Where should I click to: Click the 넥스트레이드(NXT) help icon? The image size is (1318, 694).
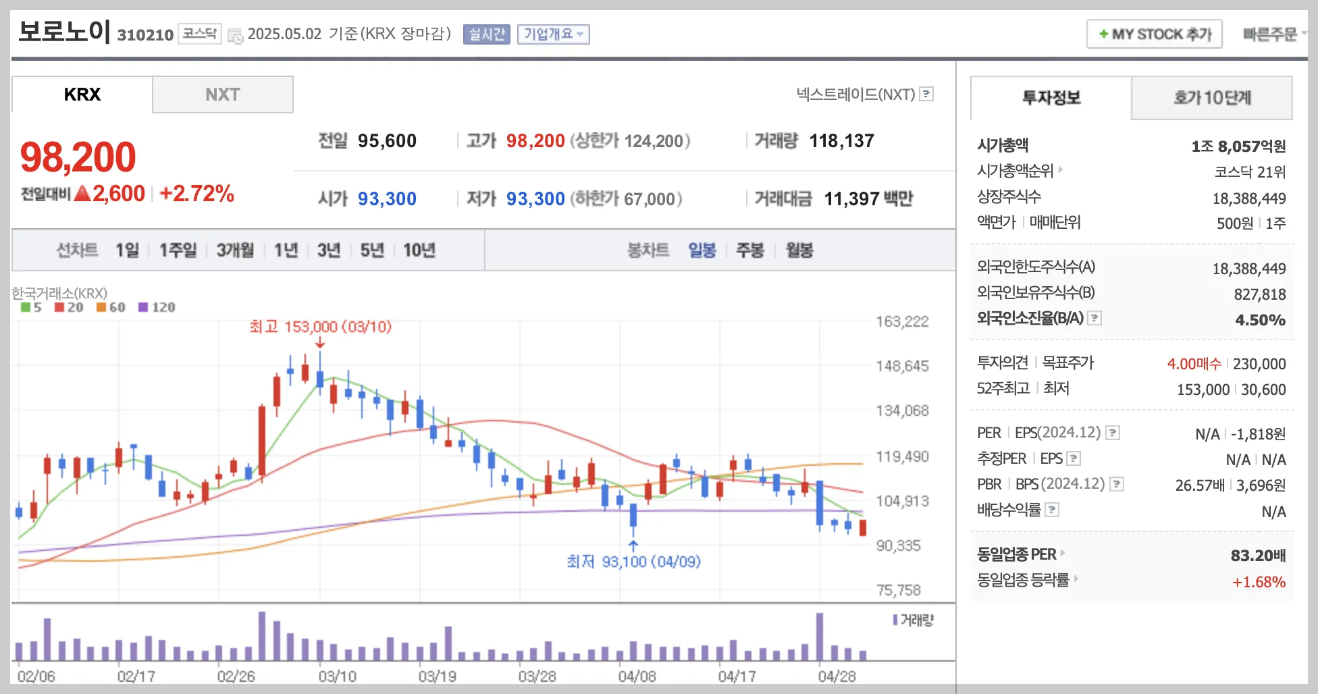coord(927,94)
